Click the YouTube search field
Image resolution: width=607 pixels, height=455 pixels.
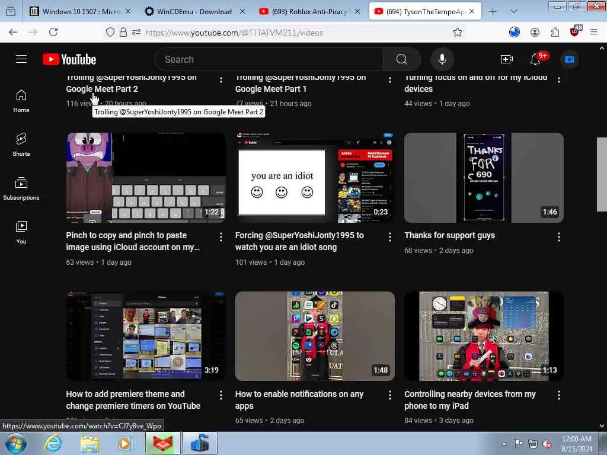coord(269,59)
